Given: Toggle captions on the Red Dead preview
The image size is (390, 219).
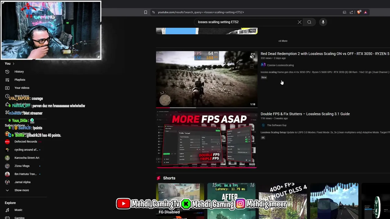Looking at the screenshot, I should click(x=252, y=67).
